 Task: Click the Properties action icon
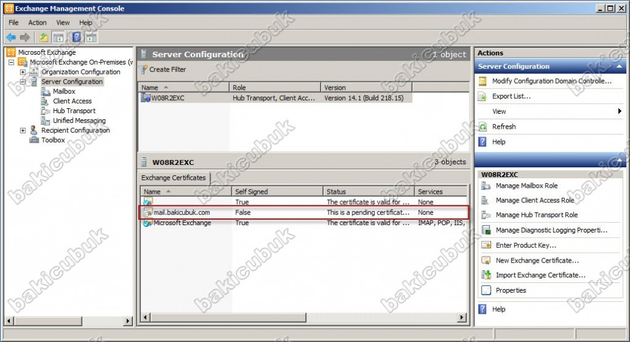pyautogui.click(x=486, y=290)
